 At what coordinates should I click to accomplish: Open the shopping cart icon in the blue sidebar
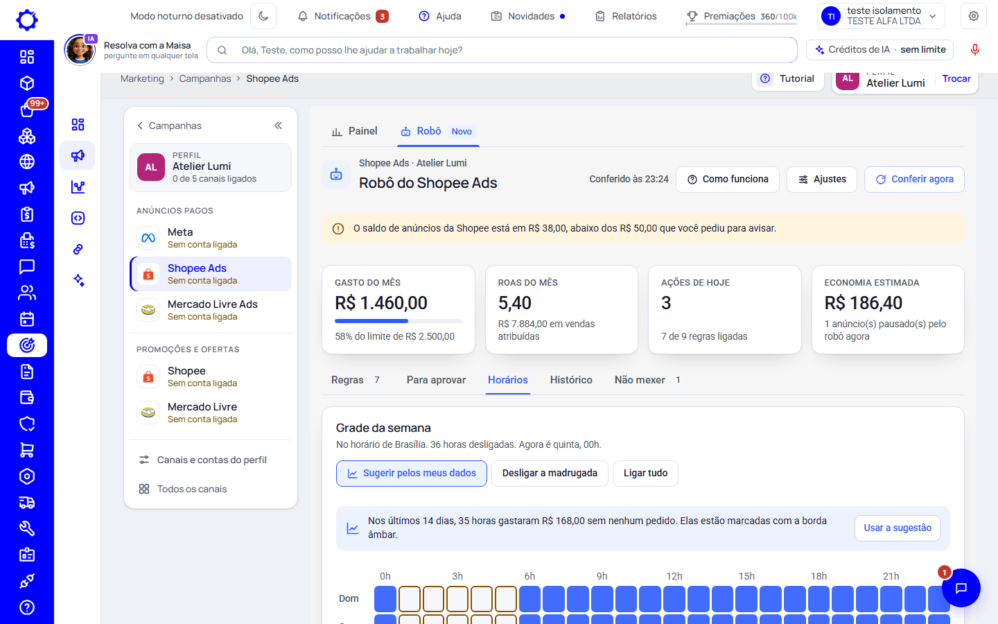coord(27,450)
